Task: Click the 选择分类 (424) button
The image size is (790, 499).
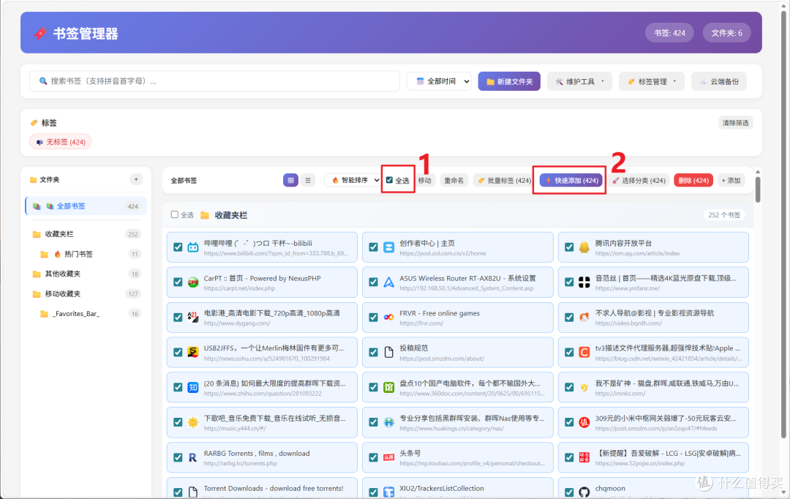Action: click(639, 181)
